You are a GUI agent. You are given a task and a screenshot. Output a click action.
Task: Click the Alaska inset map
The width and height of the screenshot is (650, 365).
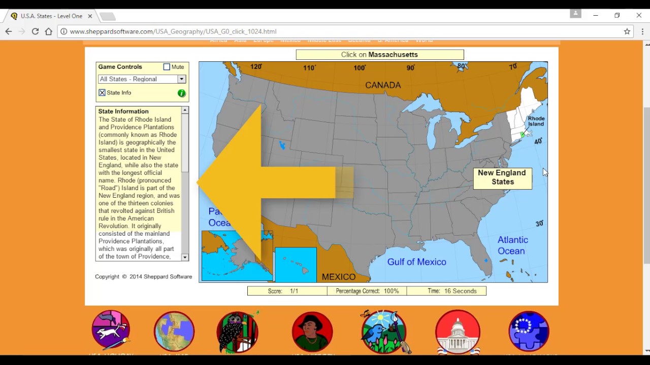click(x=237, y=256)
